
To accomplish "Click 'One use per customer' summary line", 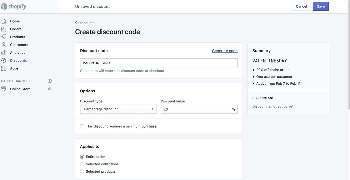I will (x=274, y=77).
